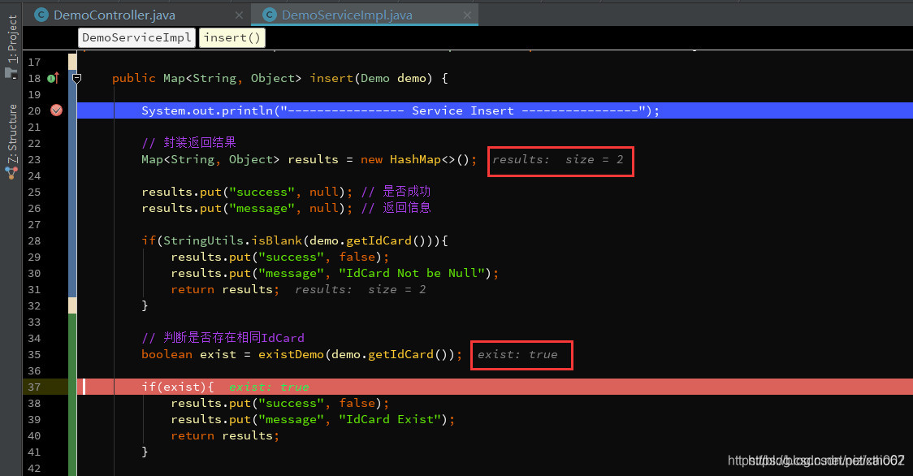This screenshot has width=913, height=476.
Task: Click the comment '是否成功' on line 25
Action: tap(406, 192)
